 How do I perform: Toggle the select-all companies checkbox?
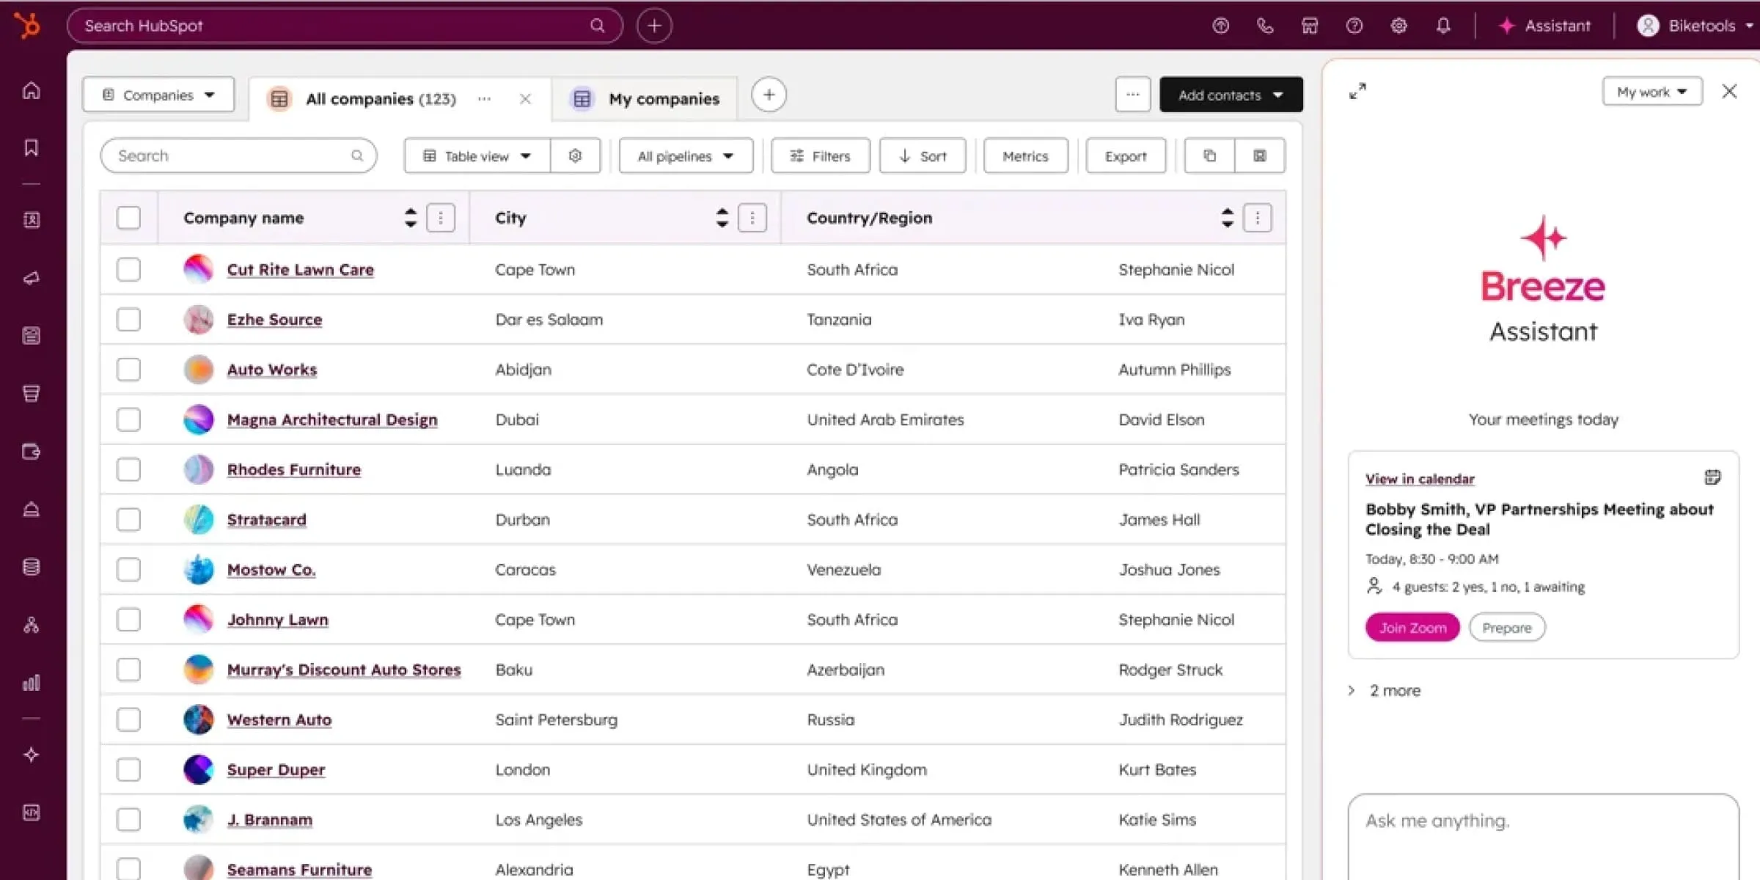(x=128, y=218)
